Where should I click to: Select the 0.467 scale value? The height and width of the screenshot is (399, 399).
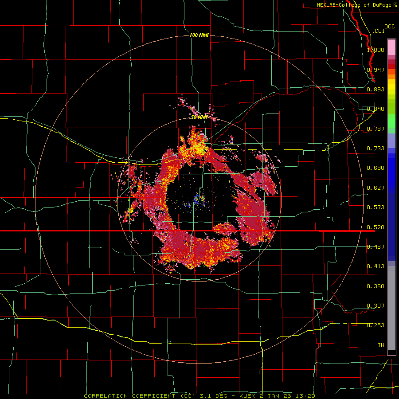[x=376, y=247]
